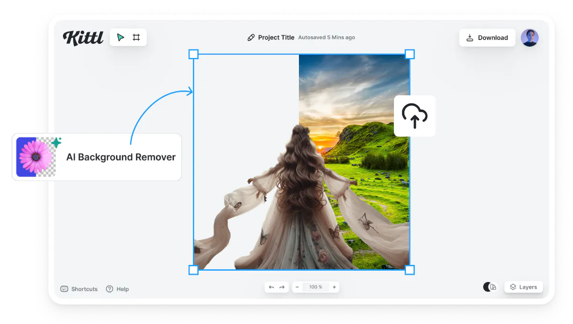Open Shortcuts via the keyboard icon
This screenshot has width=573, height=324.
click(79, 289)
